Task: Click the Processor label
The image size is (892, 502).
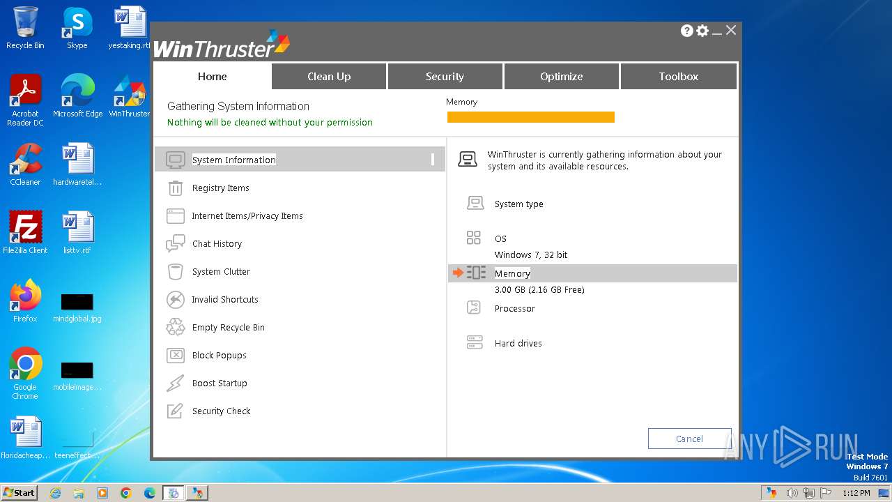Action: [515, 308]
